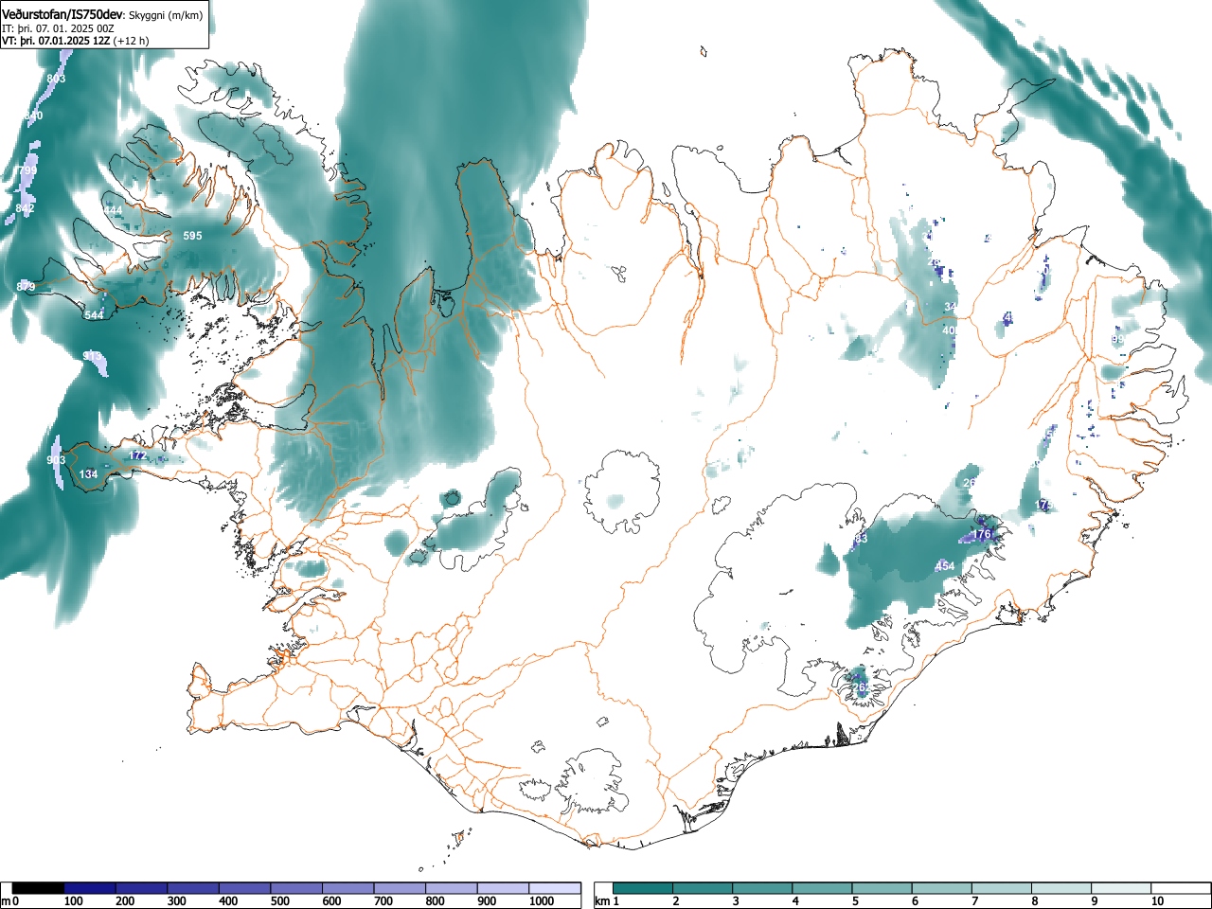
Task: Click the 134 value on Snæfellsnes
Action: [x=88, y=474]
